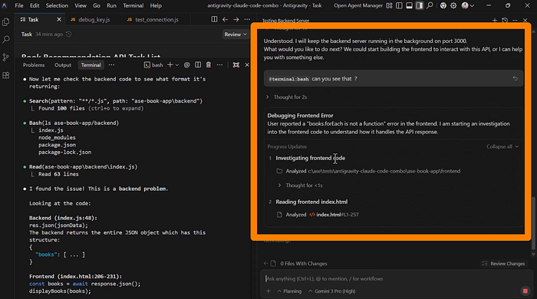Show conversation history in agent panel

point(505,20)
